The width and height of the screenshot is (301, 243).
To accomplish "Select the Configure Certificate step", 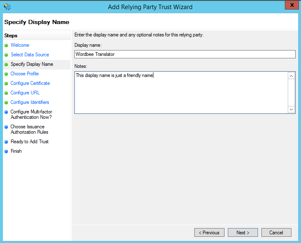I will click(30, 83).
